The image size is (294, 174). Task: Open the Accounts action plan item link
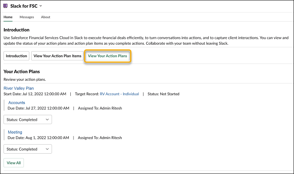(x=17, y=103)
